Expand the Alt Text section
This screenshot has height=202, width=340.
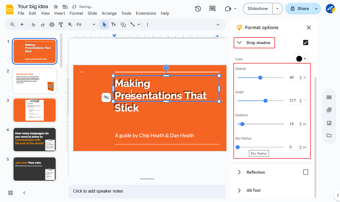239,190
